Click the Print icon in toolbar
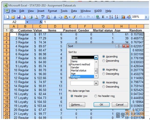The width and height of the screenshot is (150, 120). 31,17
